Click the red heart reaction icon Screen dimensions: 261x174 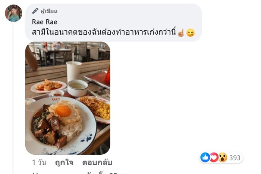(x=214, y=157)
